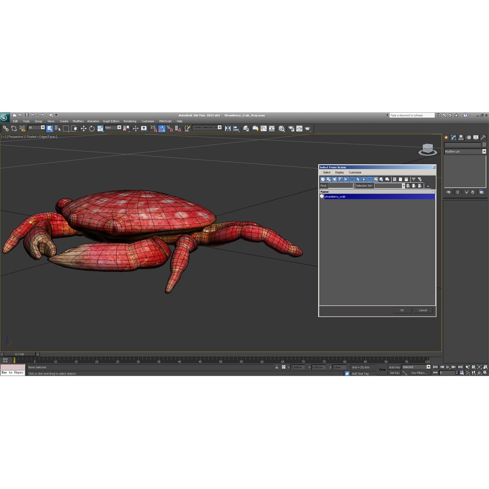Screen dimensions: 489x489
Task: Click the Align tool
Action: pyautogui.click(x=236, y=129)
